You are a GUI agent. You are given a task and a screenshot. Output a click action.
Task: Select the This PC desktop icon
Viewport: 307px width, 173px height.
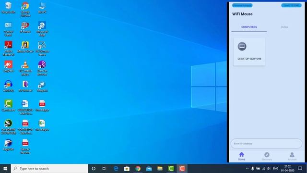tap(42, 8)
